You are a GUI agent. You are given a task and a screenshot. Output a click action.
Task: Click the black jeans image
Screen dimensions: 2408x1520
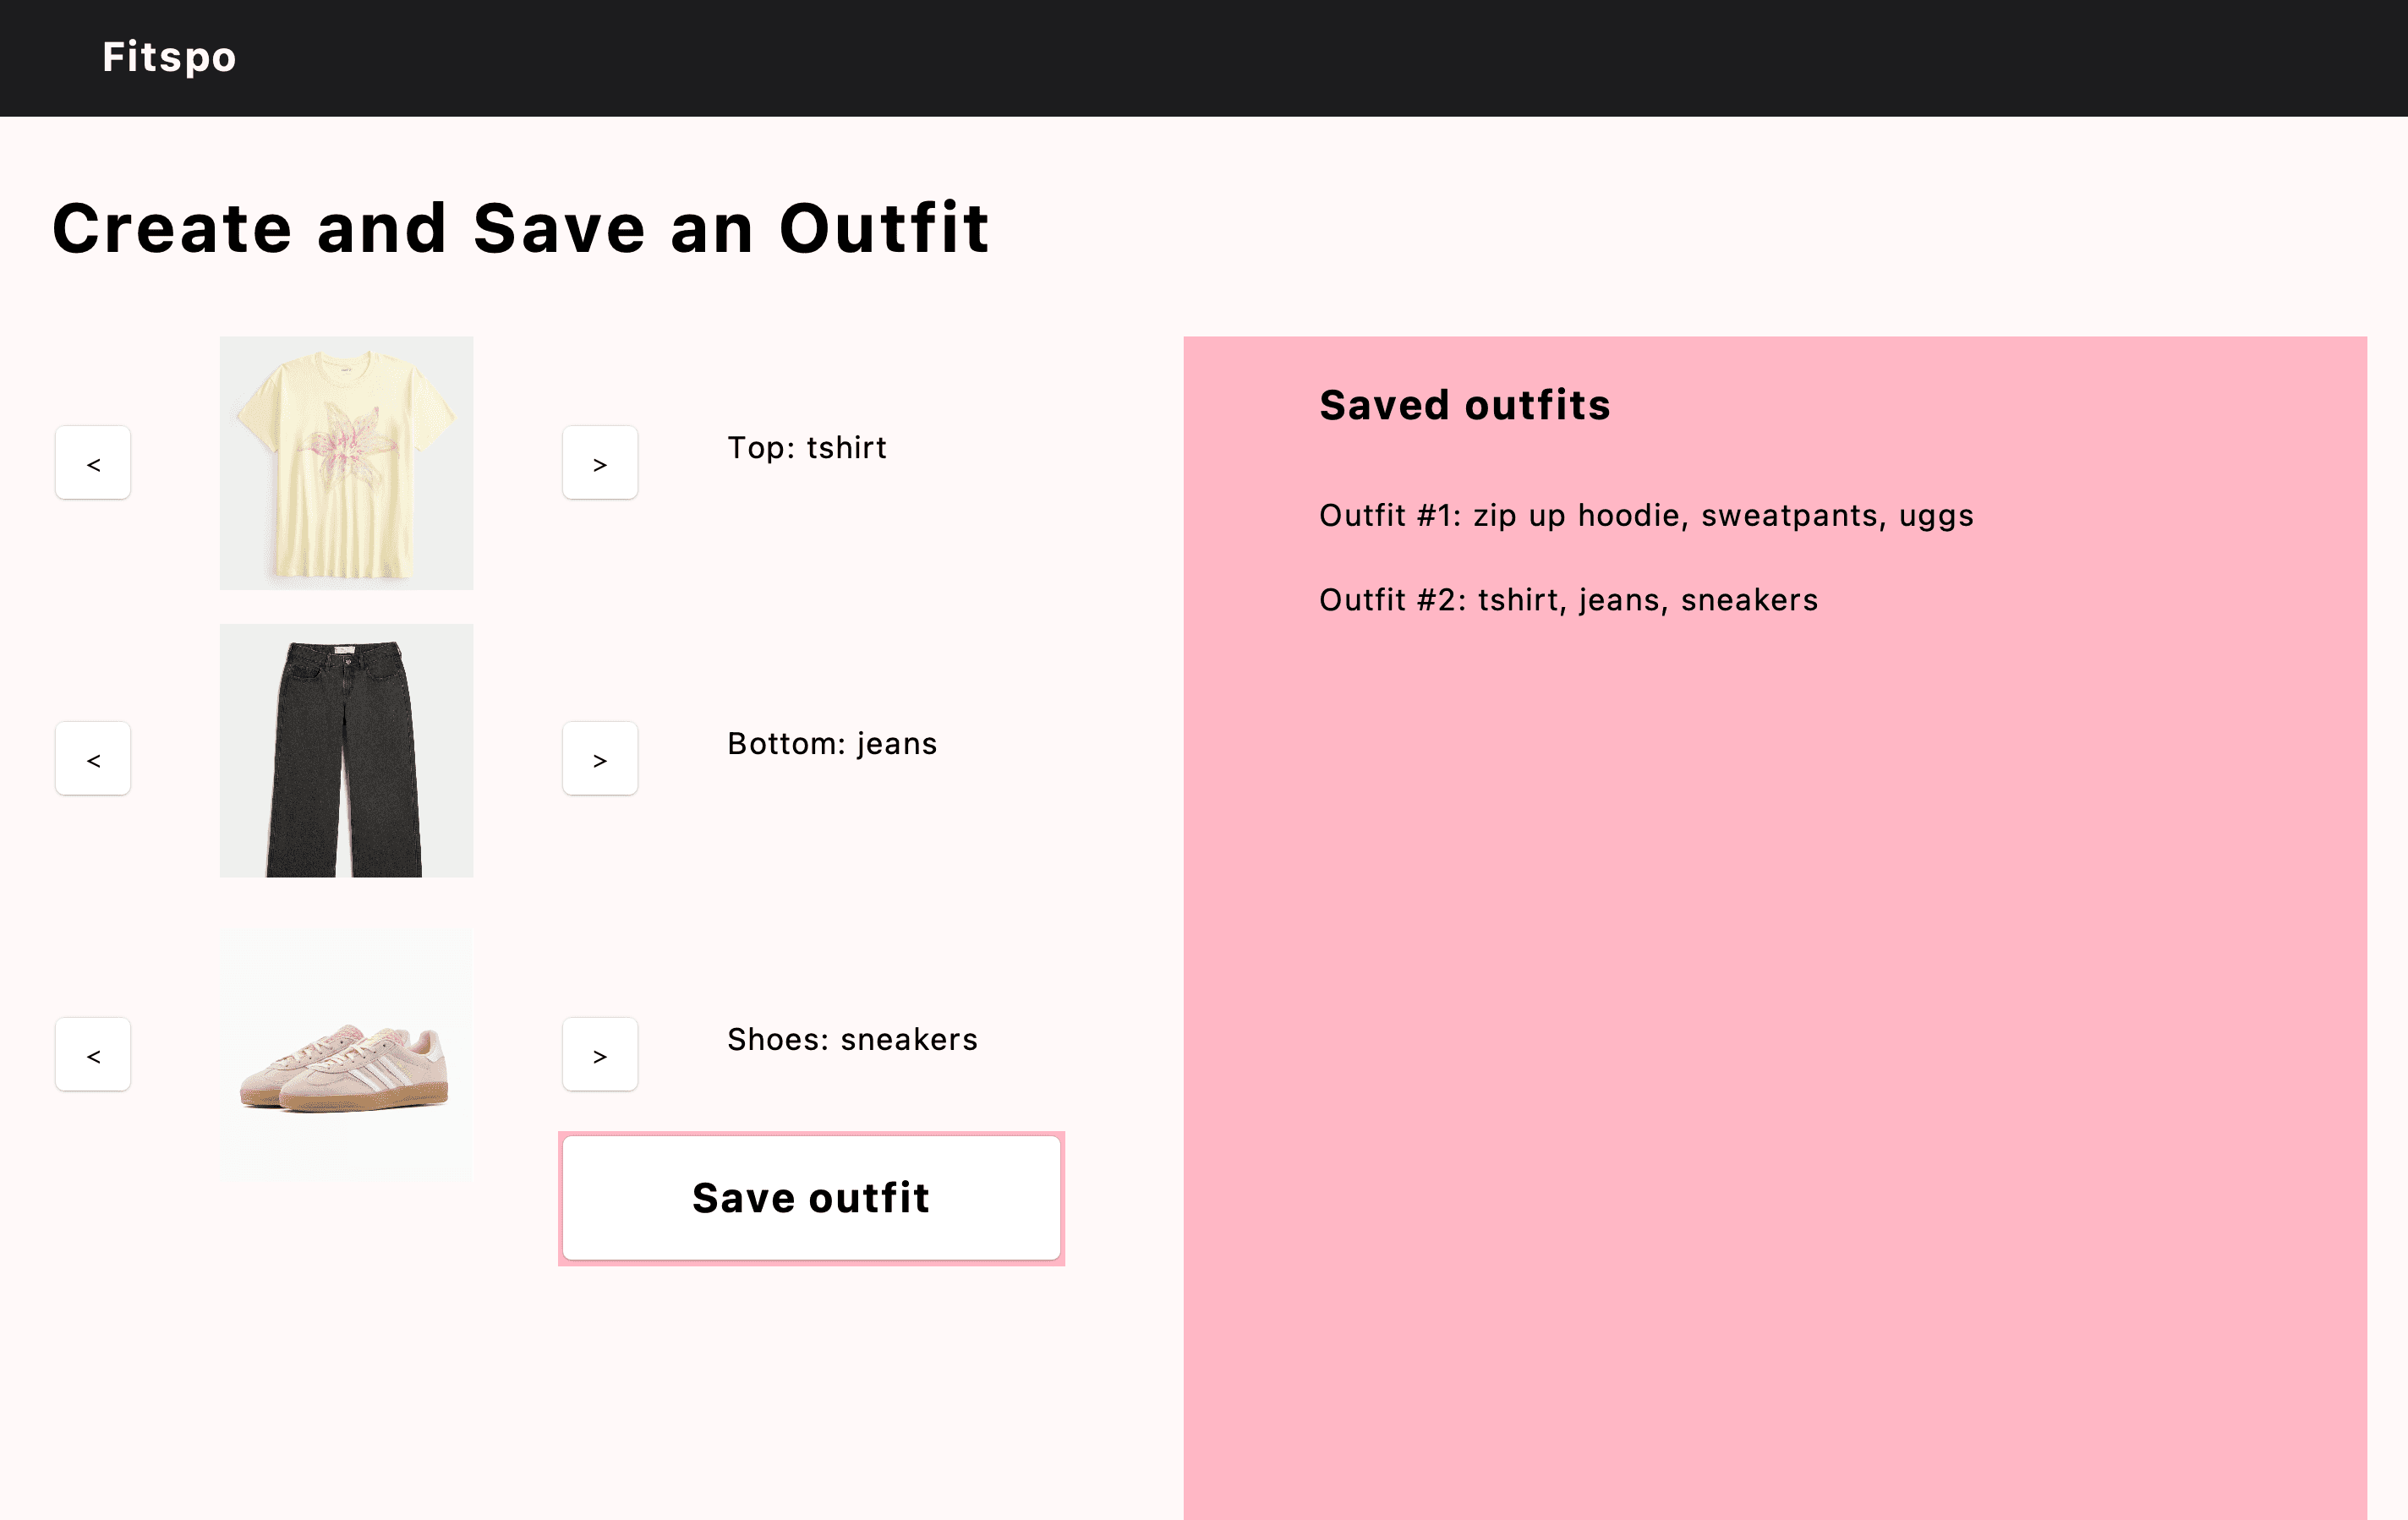346,751
